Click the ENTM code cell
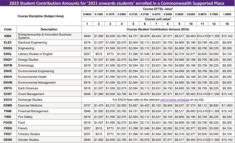 pos(8,65)
